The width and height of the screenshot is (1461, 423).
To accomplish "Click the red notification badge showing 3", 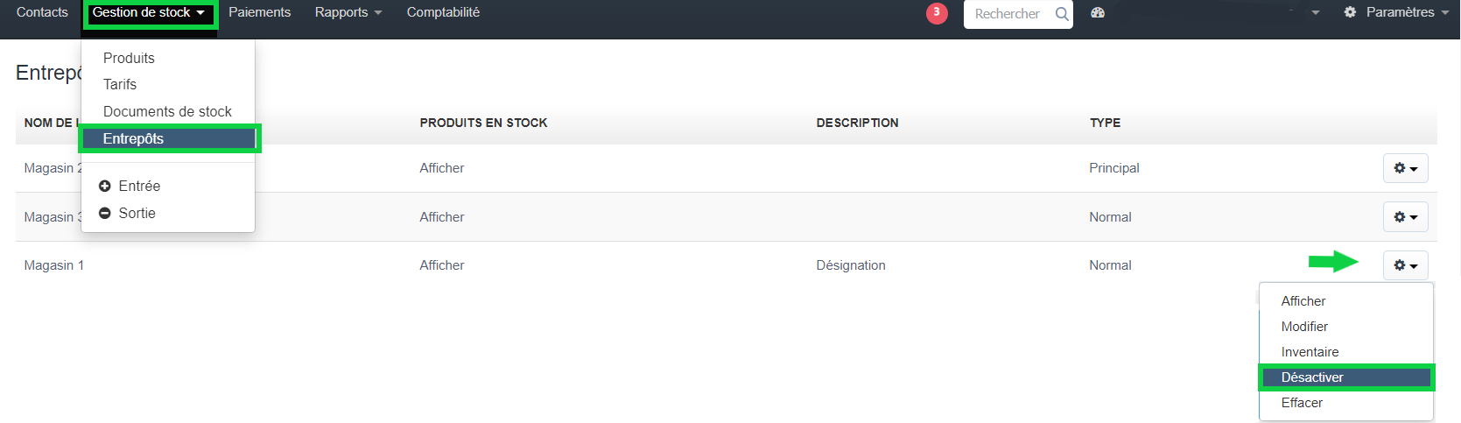I will 937,13.
